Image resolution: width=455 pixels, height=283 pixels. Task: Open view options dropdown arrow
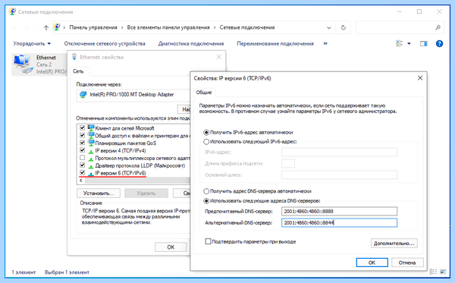[x=409, y=43]
